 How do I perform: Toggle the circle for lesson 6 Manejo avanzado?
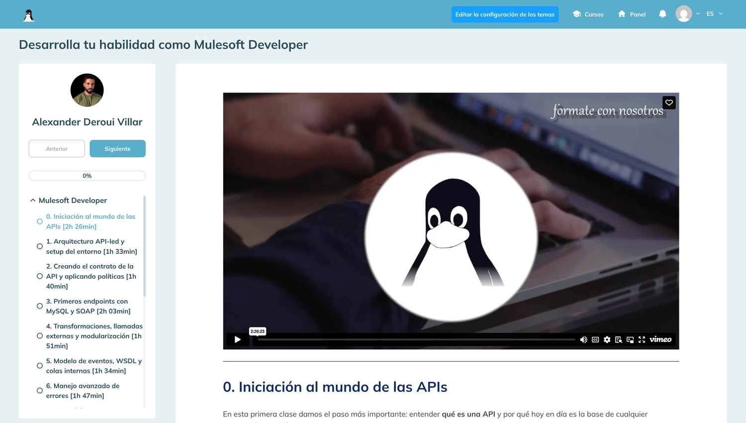(40, 391)
